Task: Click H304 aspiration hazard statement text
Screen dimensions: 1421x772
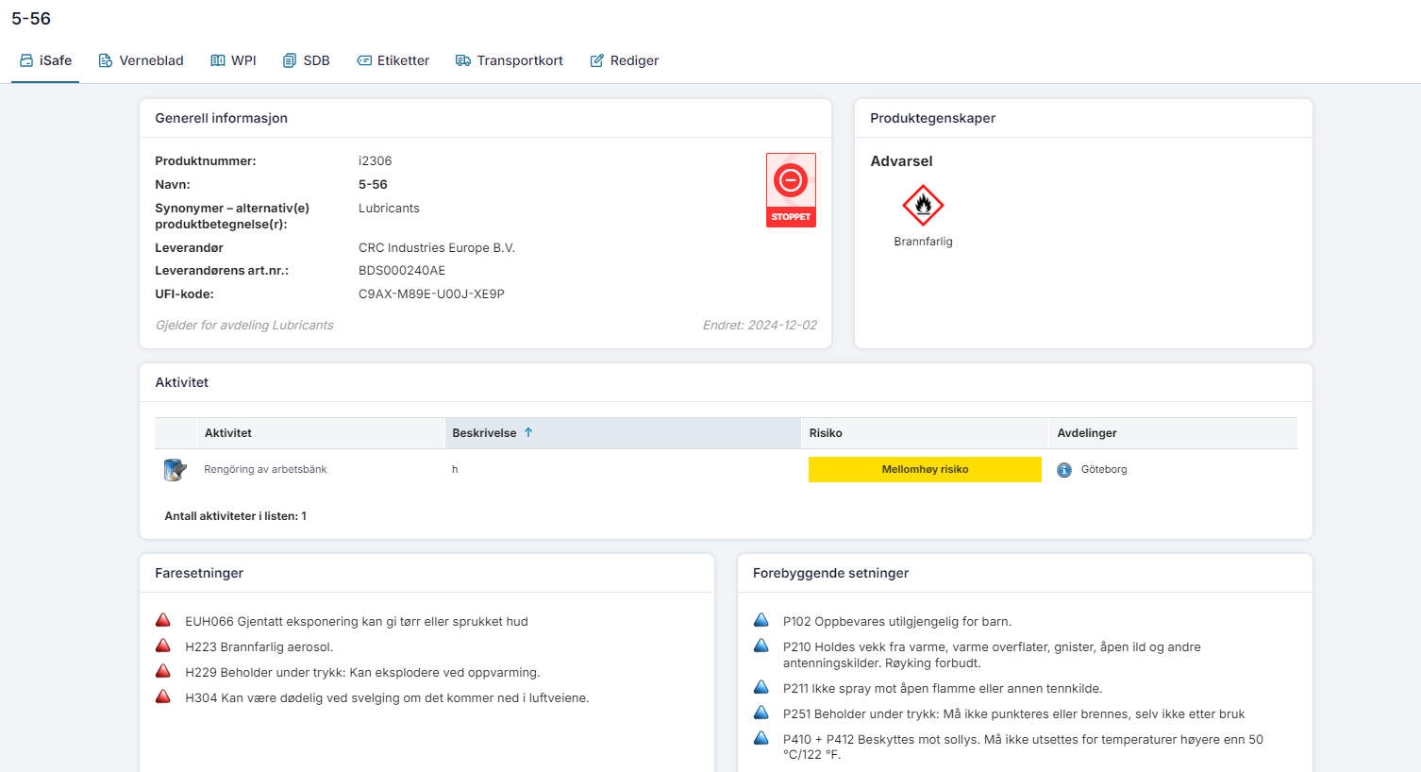Action: 387,697
